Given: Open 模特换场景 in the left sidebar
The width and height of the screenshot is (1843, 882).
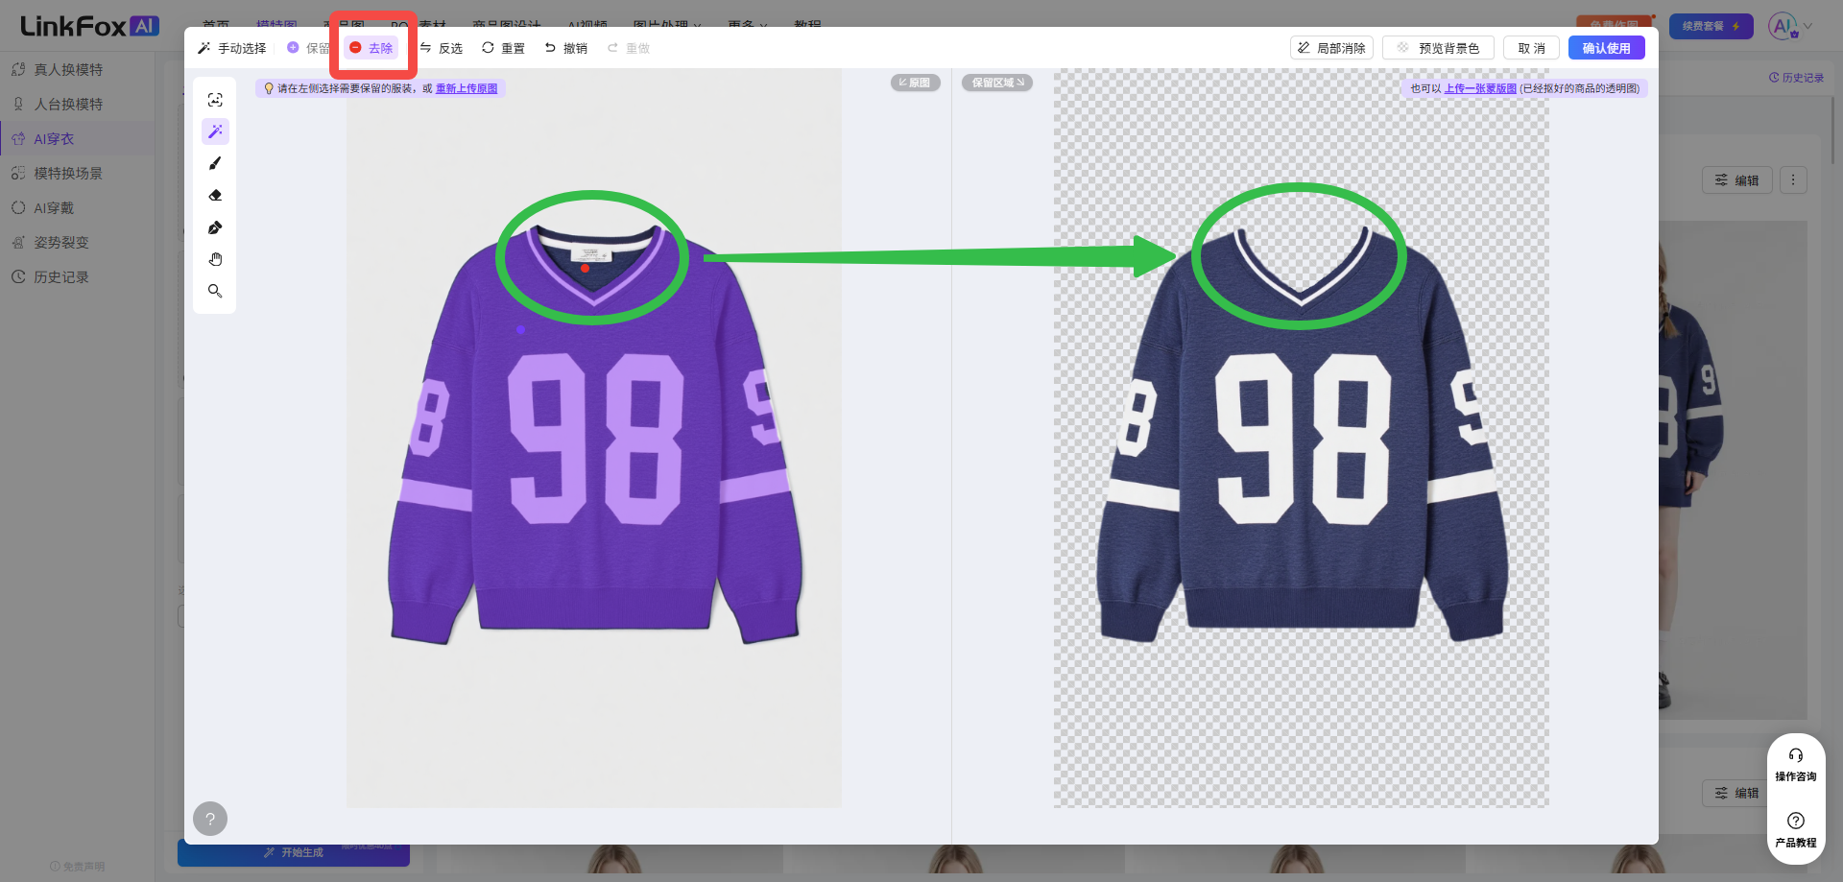Looking at the screenshot, I should [68, 173].
